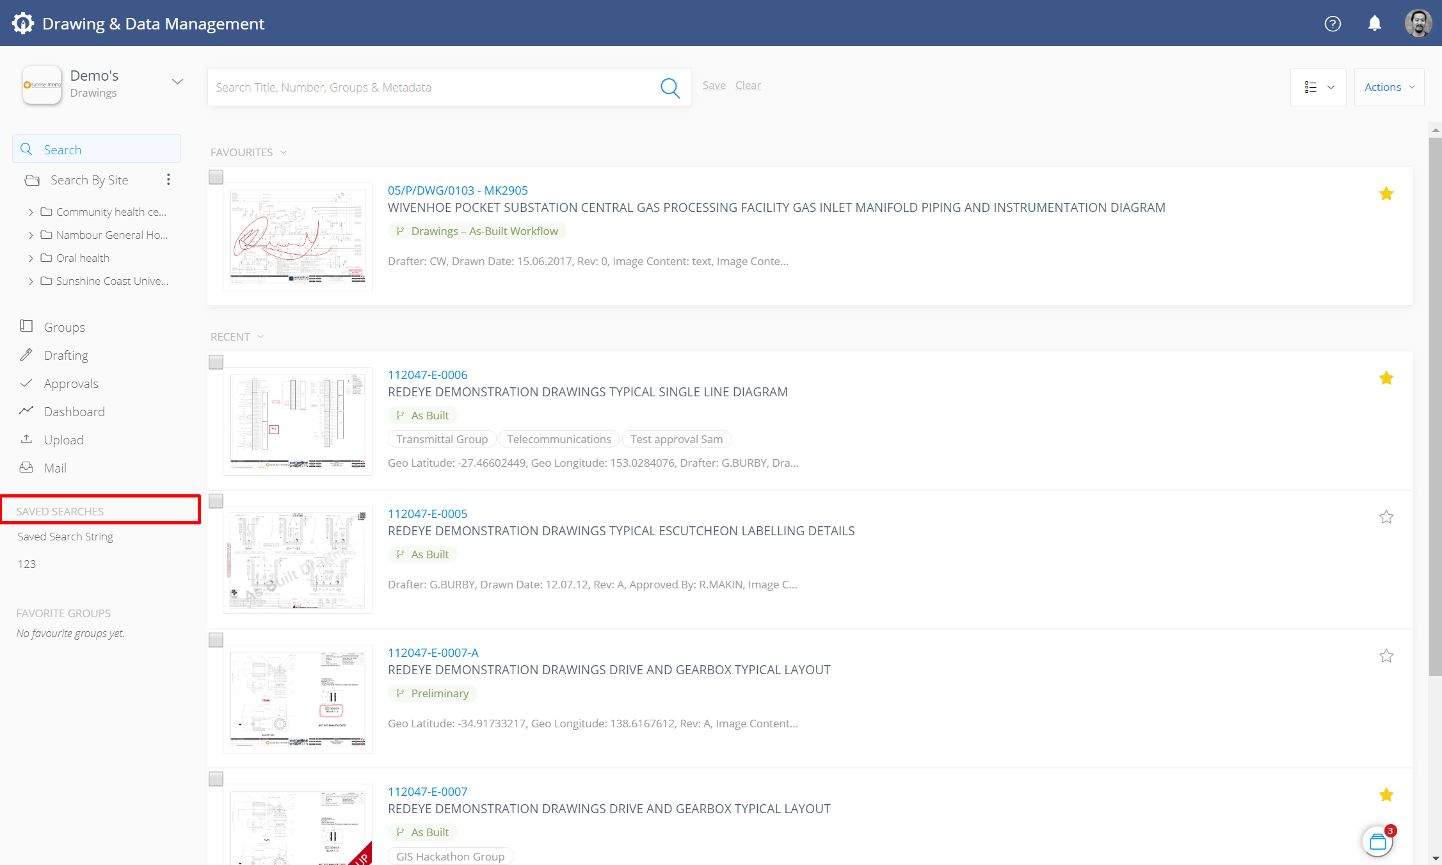Click the app gear logo icon
The image size is (1442, 865).
coord(23,24)
